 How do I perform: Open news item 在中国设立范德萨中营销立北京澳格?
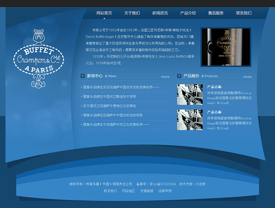point(109,106)
